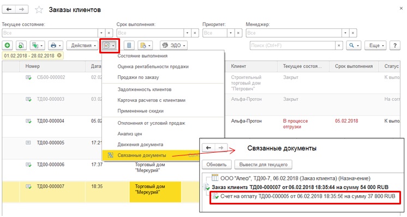The image size is (407, 217).
Task: Click the Обновить button
Action: pyautogui.click(x=217, y=165)
